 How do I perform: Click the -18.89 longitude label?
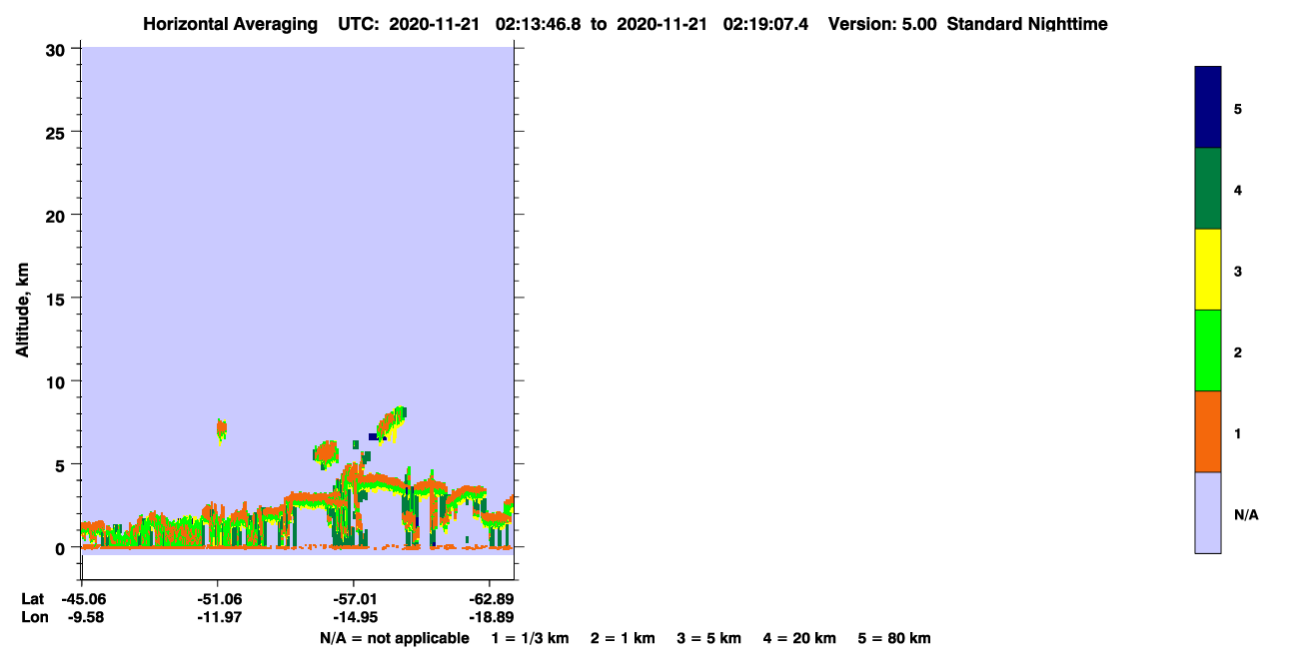490,617
